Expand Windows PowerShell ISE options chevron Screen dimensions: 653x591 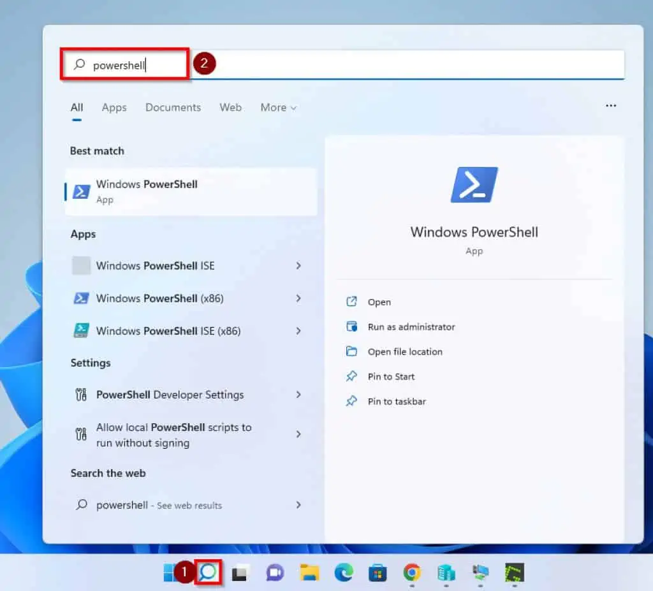(x=298, y=266)
